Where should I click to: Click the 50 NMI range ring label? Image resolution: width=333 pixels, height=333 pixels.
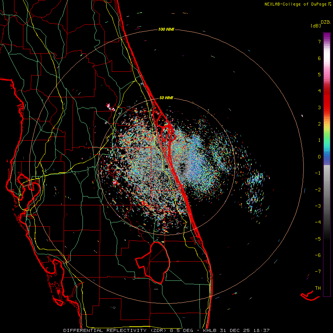tap(166, 98)
